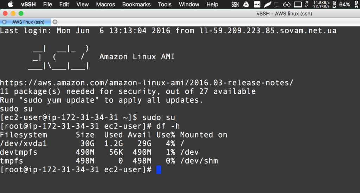Open a new tab with plus icon

(x=55, y=22)
